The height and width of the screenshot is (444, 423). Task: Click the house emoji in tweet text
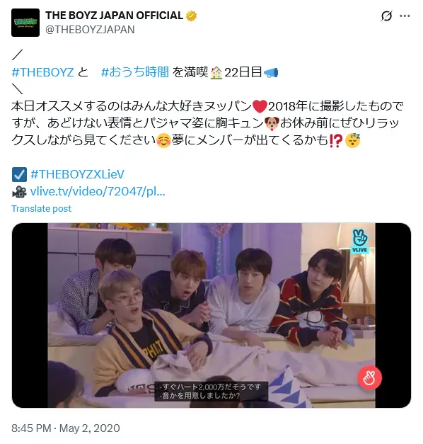(x=216, y=72)
